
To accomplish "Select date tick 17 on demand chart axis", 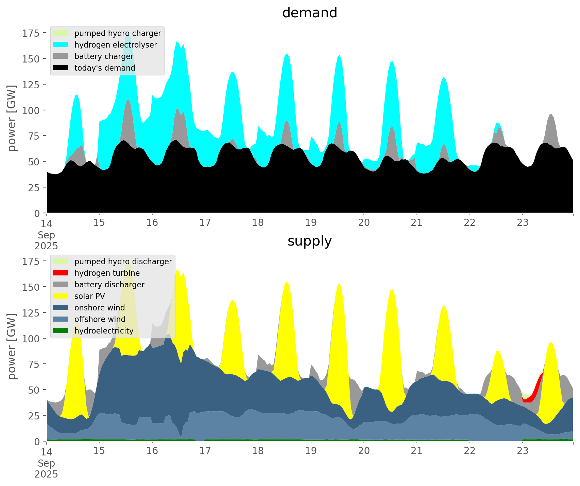I will pyautogui.click(x=205, y=223).
